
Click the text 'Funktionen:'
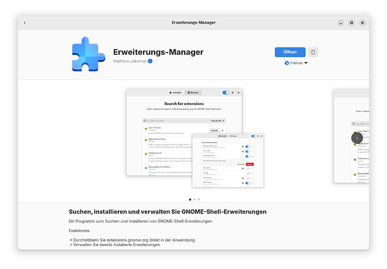pyautogui.click(x=79, y=230)
